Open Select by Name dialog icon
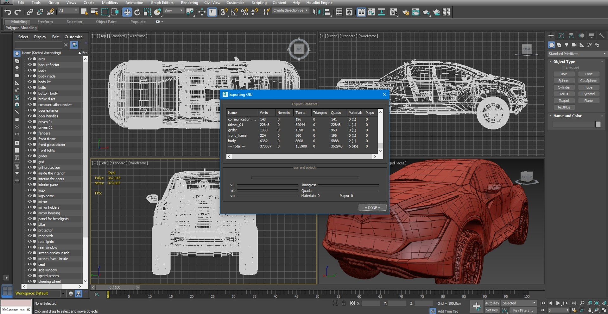This screenshot has width=608, height=314. [x=94, y=12]
